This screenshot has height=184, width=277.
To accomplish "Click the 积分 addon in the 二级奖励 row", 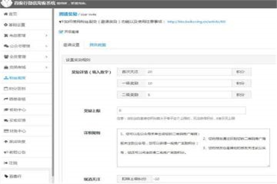I will pyautogui.click(x=241, y=95).
